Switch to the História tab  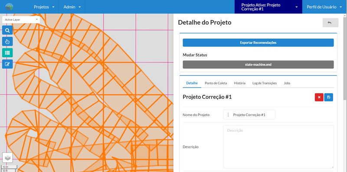(x=240, y=83)
